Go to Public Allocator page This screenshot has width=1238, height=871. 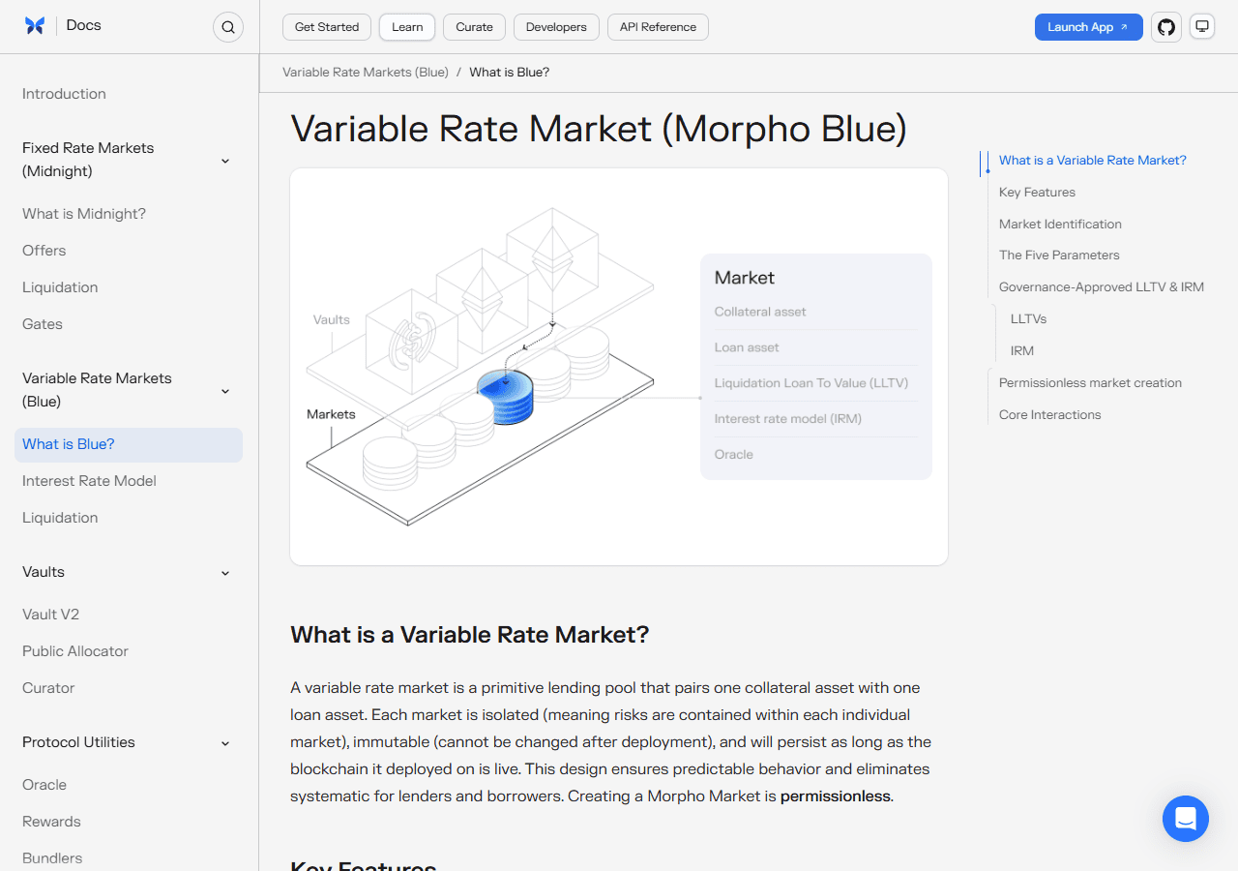[x=75, y=651]
